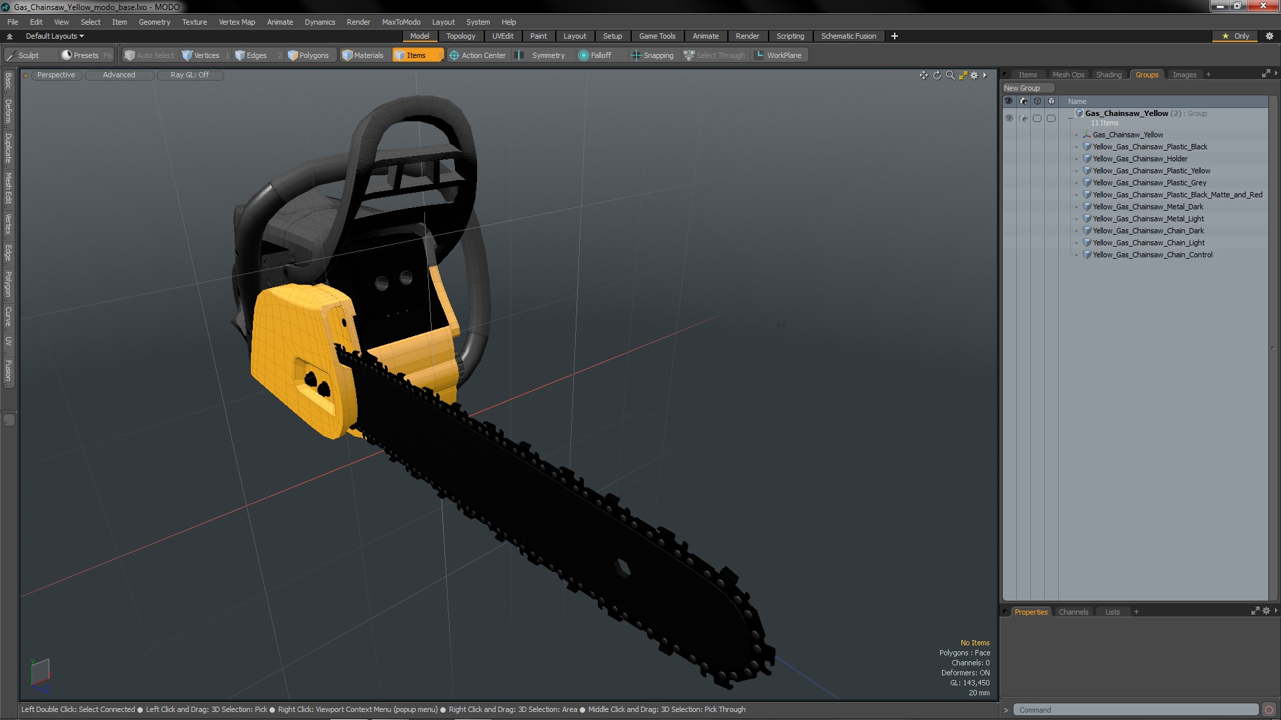Open the Default Layouts dropdown
This screenshot has width=1281, height=720.
click(55, 36)
